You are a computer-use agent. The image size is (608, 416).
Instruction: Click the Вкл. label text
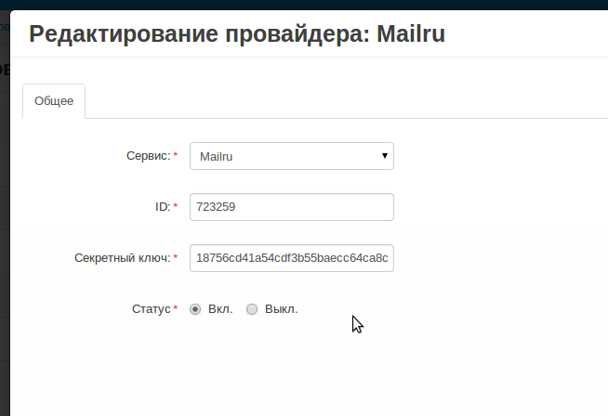click(220, 309)
